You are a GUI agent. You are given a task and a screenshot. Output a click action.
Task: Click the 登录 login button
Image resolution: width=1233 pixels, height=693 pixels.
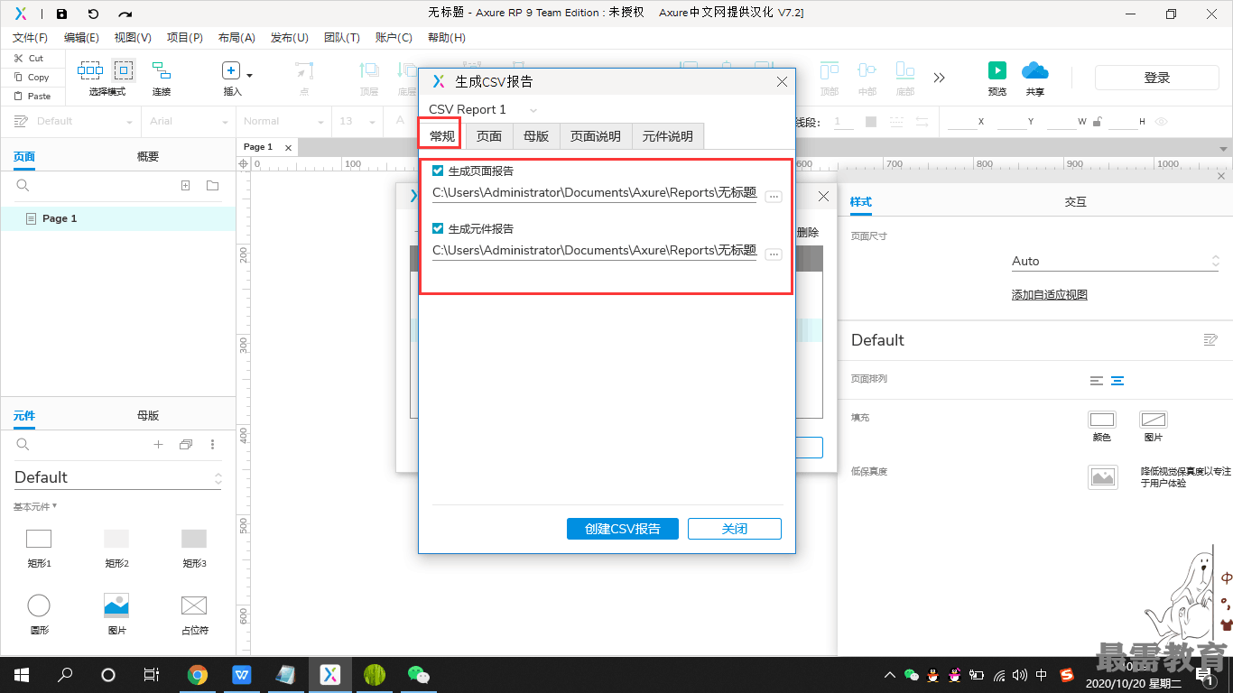tap(1157, 78)
